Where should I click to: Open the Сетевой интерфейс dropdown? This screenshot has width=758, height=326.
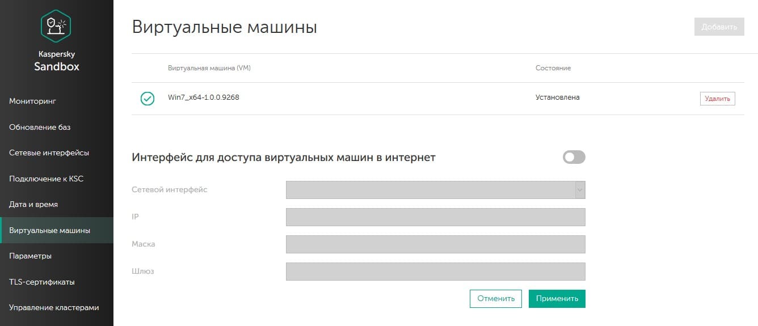click(x=435, y=190)
